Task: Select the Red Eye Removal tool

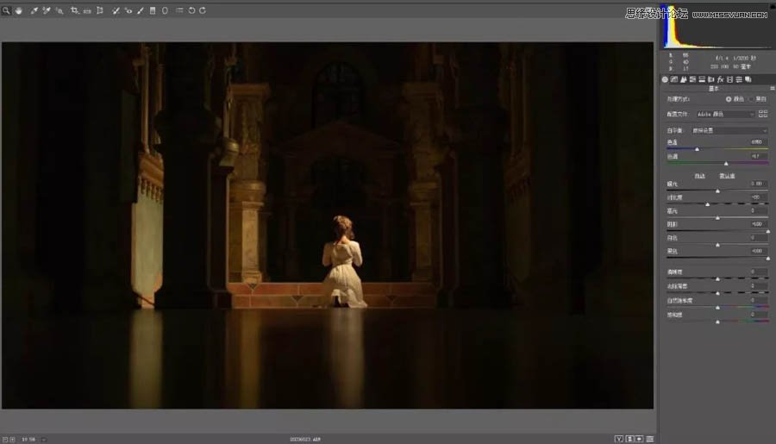Action: click(128, 10)
